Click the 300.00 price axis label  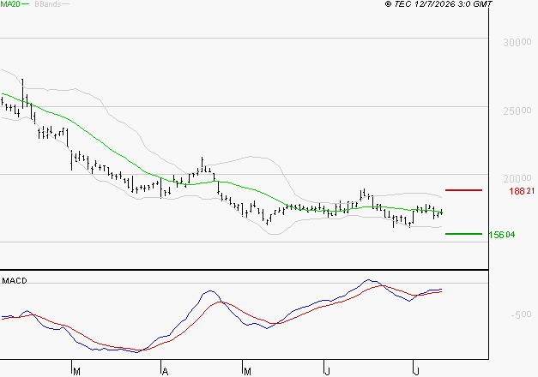[x=517, y=43]
